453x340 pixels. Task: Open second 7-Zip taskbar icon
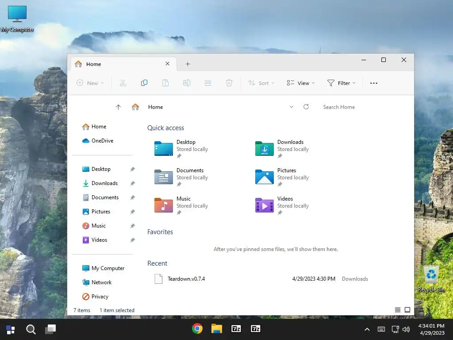tap(255, 329)
